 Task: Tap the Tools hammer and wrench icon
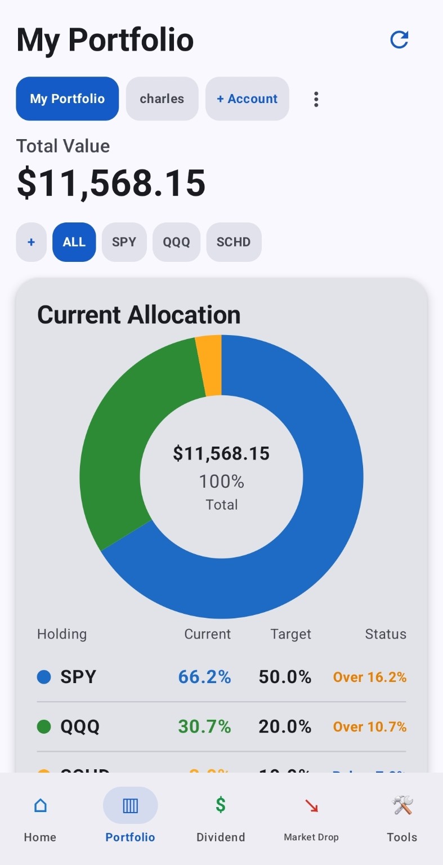pyautogui.click(x=402, y=805)
